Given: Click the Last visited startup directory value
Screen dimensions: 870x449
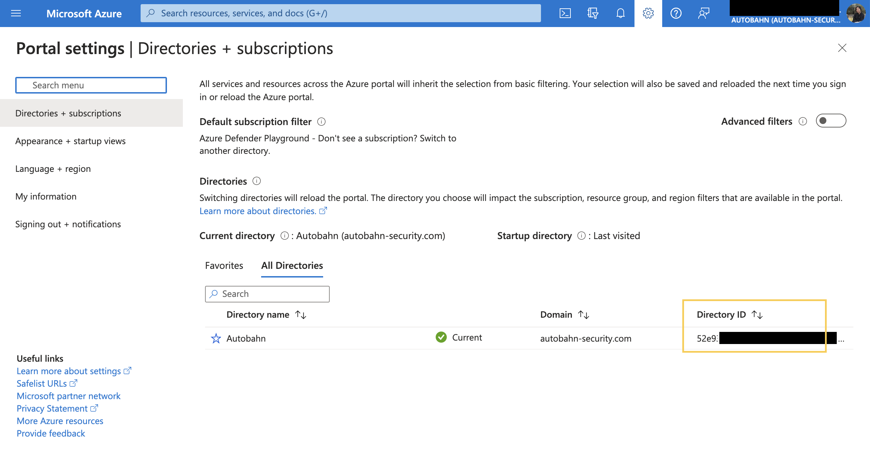Looking at the screenshot, I should tap(617, 236).
